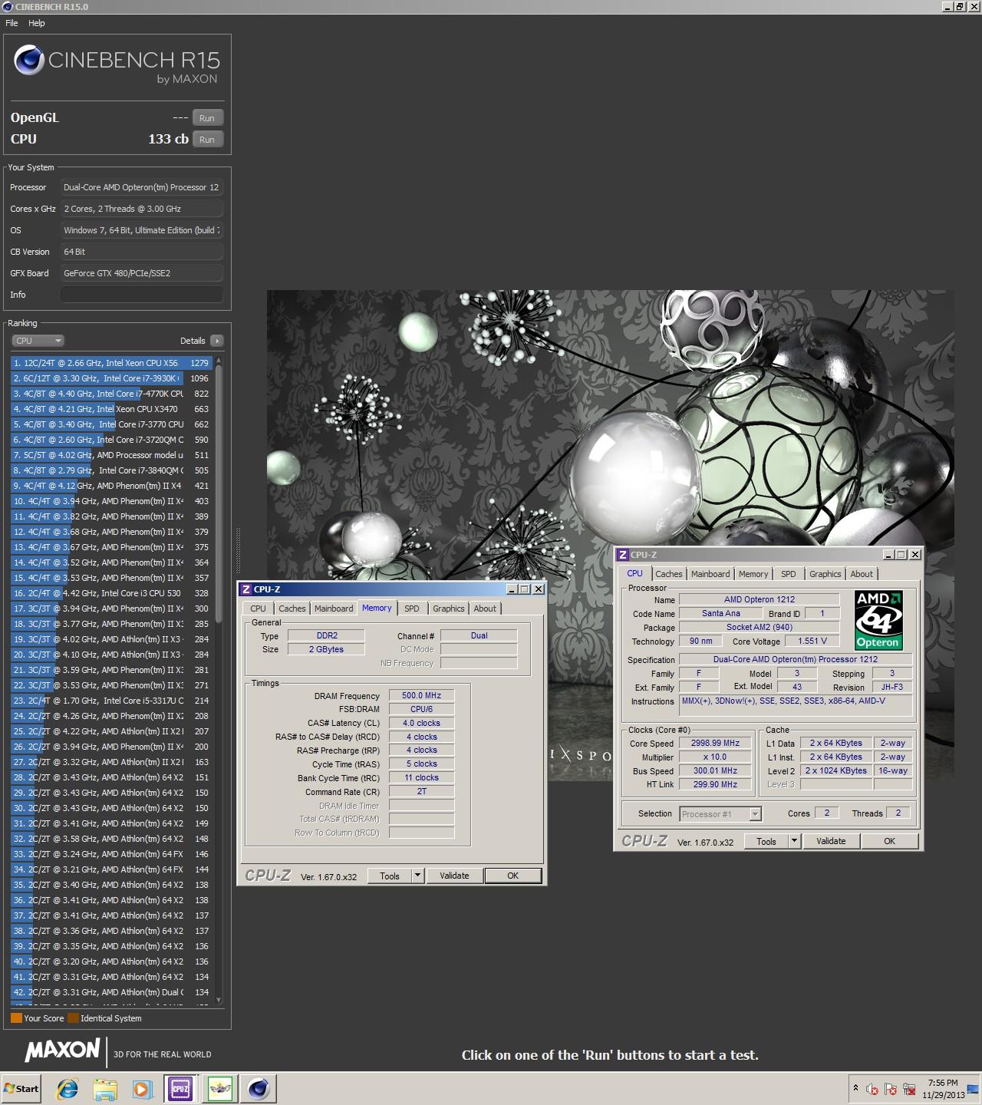This screenshot has width=982, height=1105.
Task: Launch Windows Media Player from taskbar
Action: (x=143, y=1088)
